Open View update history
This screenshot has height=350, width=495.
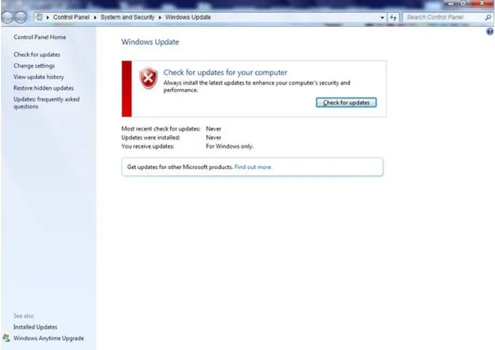tap(38, 77)
